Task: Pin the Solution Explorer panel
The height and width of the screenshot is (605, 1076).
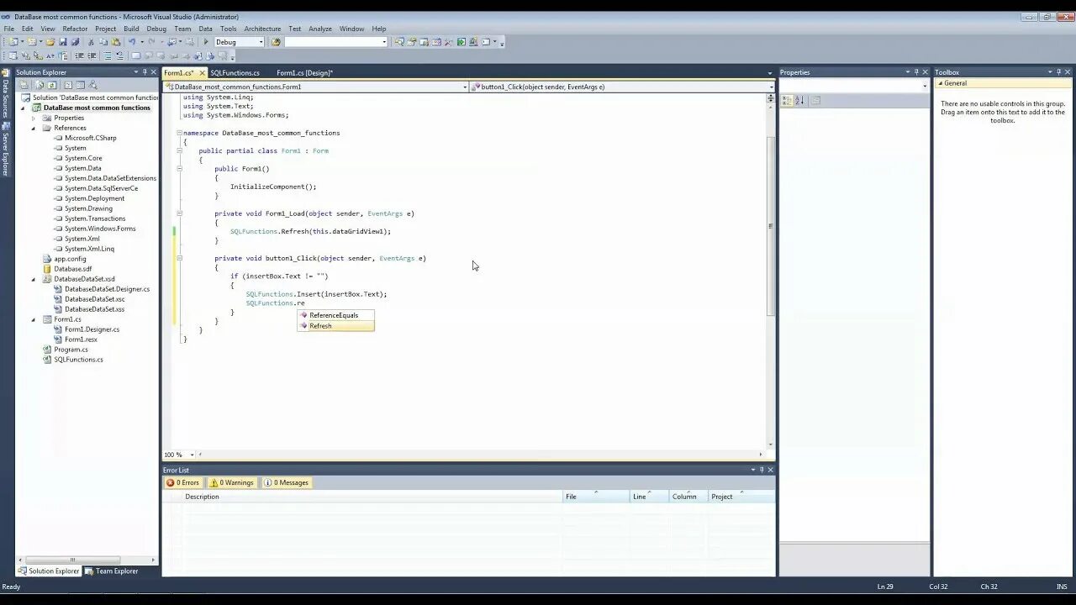Action: [x=145, y=72]
